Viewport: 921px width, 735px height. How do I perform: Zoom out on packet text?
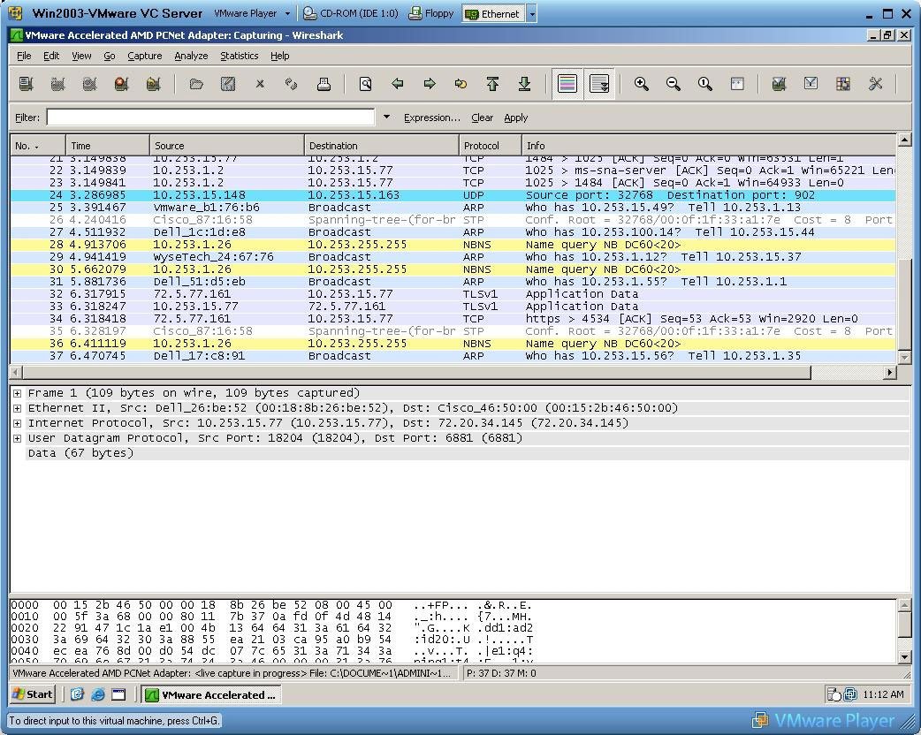[674, 84]
